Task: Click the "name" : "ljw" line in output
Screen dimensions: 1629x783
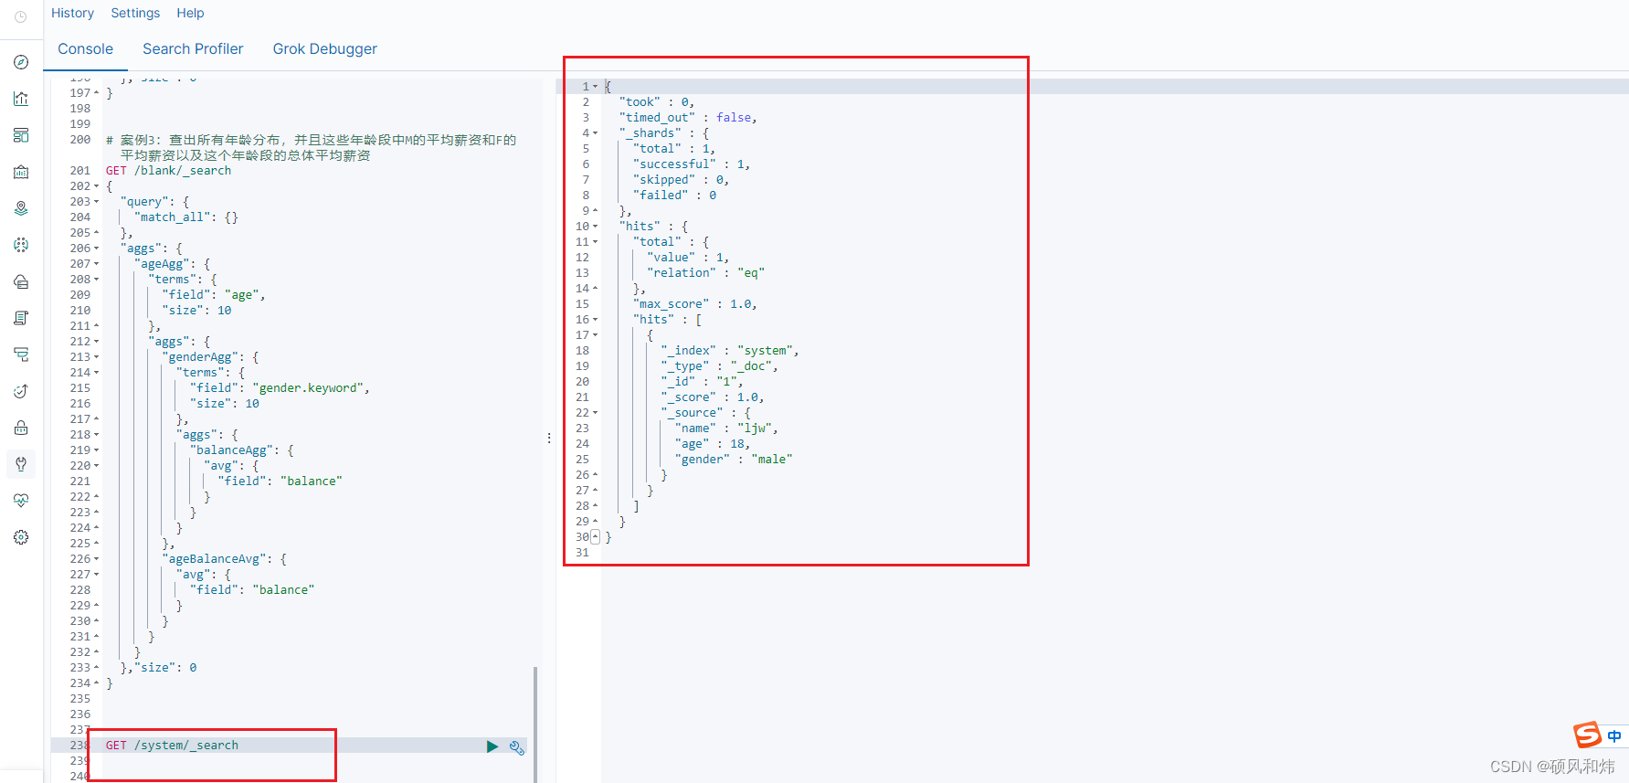Action: [726, 429]
